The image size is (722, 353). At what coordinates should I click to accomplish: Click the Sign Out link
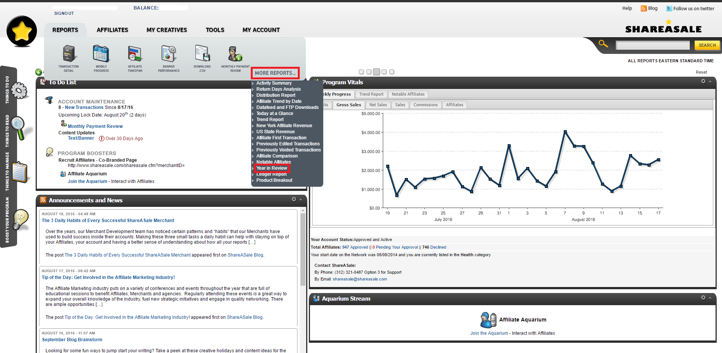click(64, 13)
